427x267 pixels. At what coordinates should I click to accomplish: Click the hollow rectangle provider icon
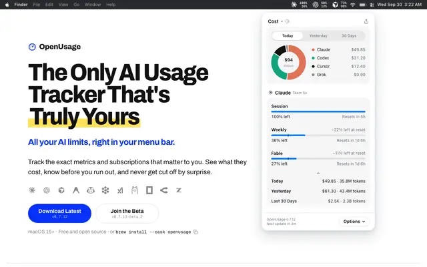point(149,190)
